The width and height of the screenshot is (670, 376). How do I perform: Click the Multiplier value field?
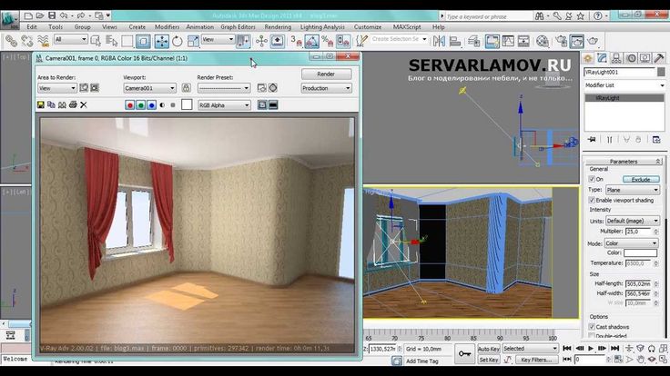click(x=638, y=231)
